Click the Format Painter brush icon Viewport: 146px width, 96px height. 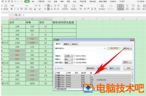point(6,6)
